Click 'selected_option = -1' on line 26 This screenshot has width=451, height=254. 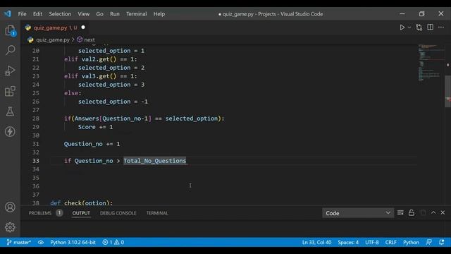point(113,102)
